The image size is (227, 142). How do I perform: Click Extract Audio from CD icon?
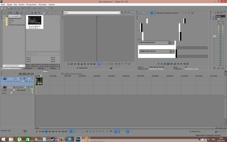click(14, 13)
